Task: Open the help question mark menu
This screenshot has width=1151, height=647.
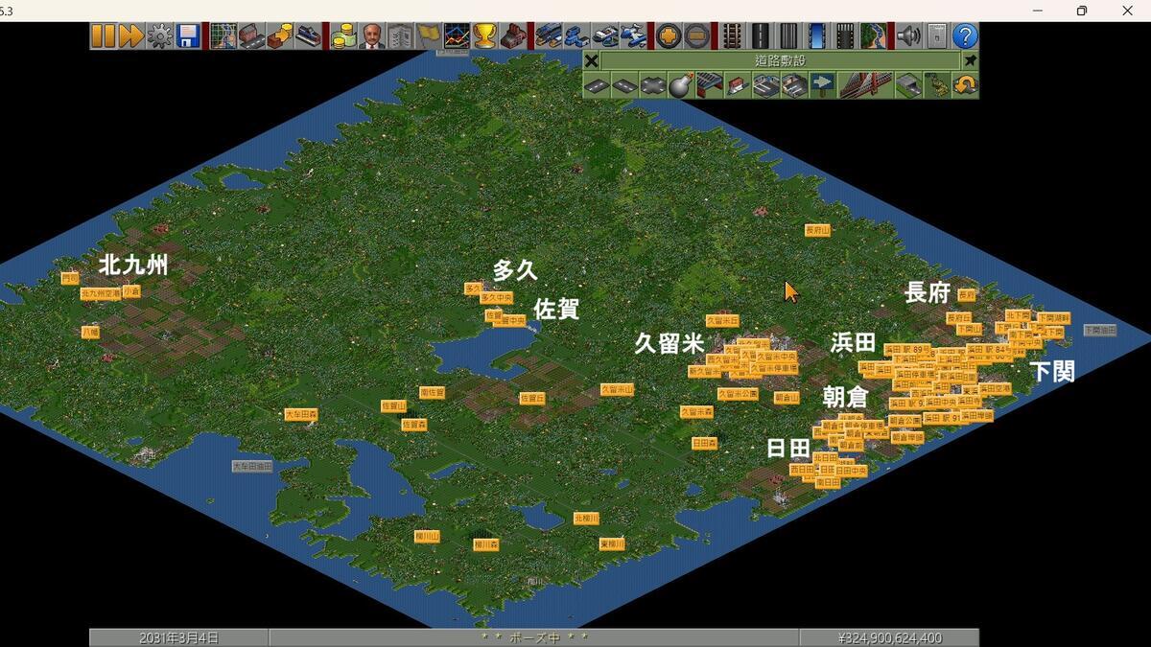Action: [x=965, y=36]
